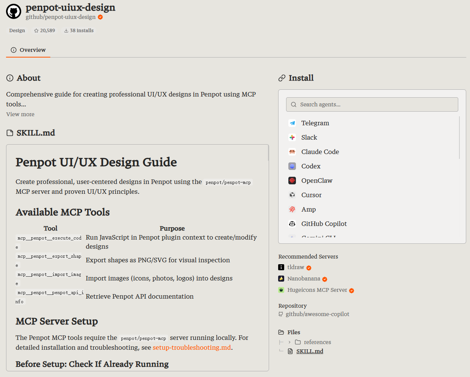Click the Slack agent icon
Viewport: 470px width, 377px height.
pos(292,137)
